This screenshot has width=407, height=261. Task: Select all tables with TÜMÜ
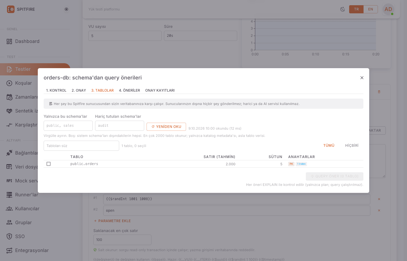tap(329, 146)
